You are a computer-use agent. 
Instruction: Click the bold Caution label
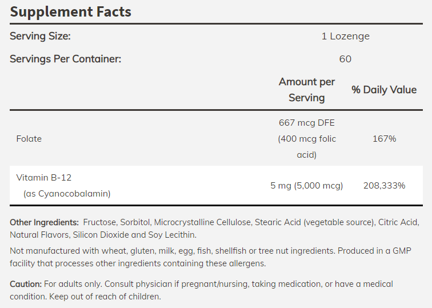point(26,284)
